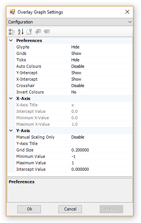This screenshot has width=141, height=223.
Task: Click the Y-Axis Title value field
Action: tap(102, 143)
